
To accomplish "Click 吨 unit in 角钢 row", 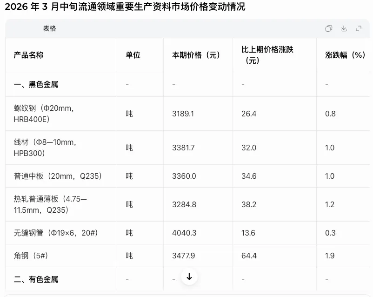I will tap(129, 256).
